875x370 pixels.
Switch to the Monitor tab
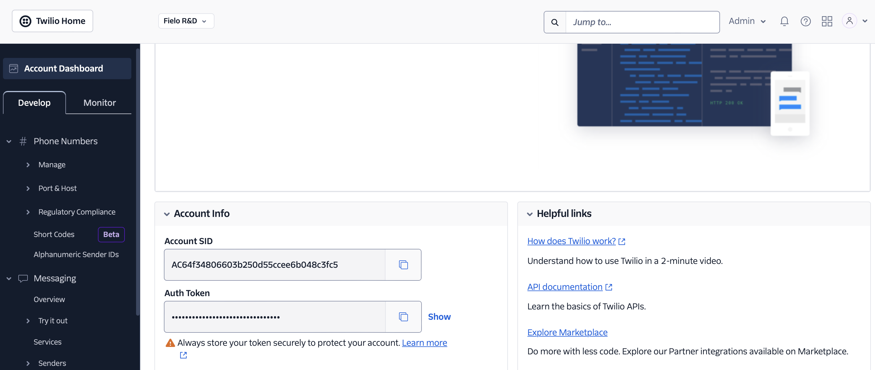99,103
